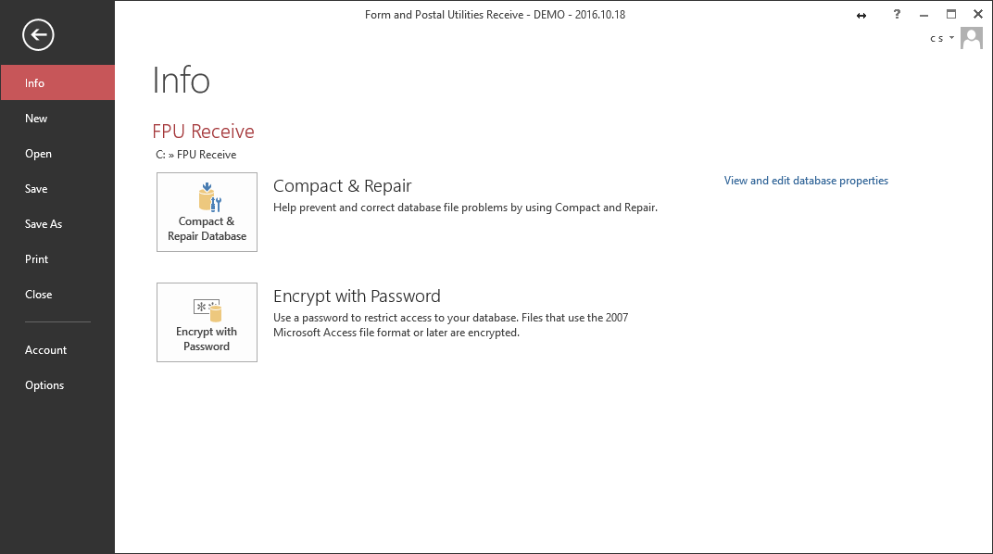Image resolution: width=993 pixels, height=554 pixels.
Task: Click the back arrow circle icon
Action: 38,35
